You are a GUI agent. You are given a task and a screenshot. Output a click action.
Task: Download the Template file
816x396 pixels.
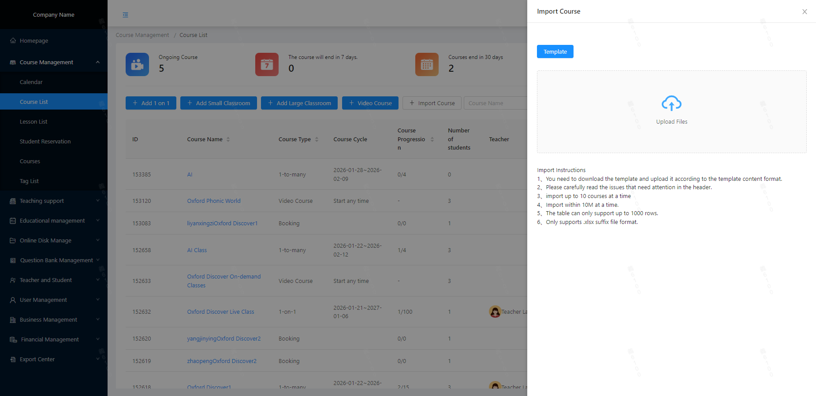tap(555, 51)
